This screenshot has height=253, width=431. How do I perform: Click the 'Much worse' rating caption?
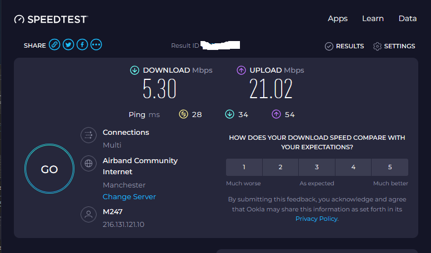[x=243, y=183]
